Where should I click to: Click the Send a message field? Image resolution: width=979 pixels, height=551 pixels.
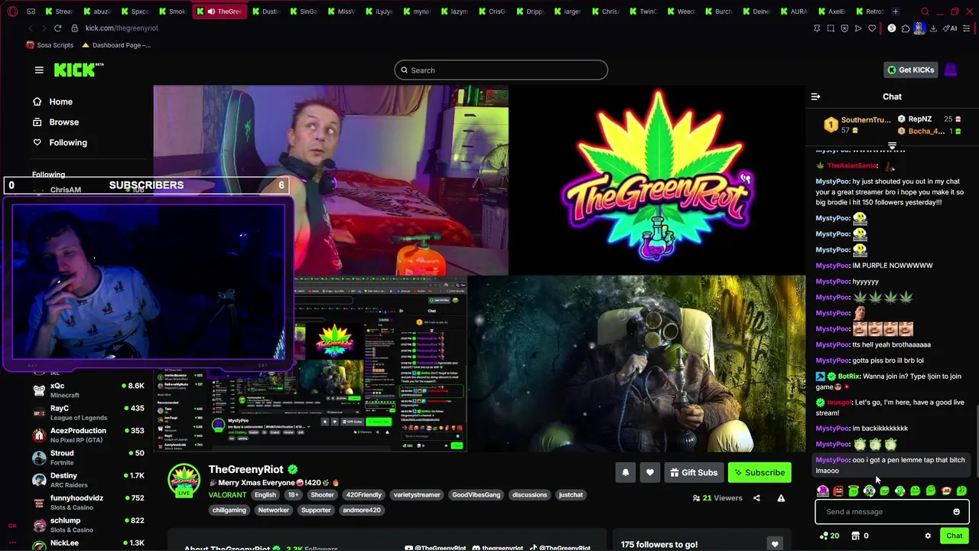[x=892, y=512]
